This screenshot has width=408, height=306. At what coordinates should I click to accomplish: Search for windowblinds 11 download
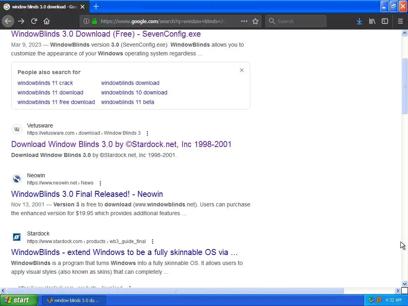(50, 92)
